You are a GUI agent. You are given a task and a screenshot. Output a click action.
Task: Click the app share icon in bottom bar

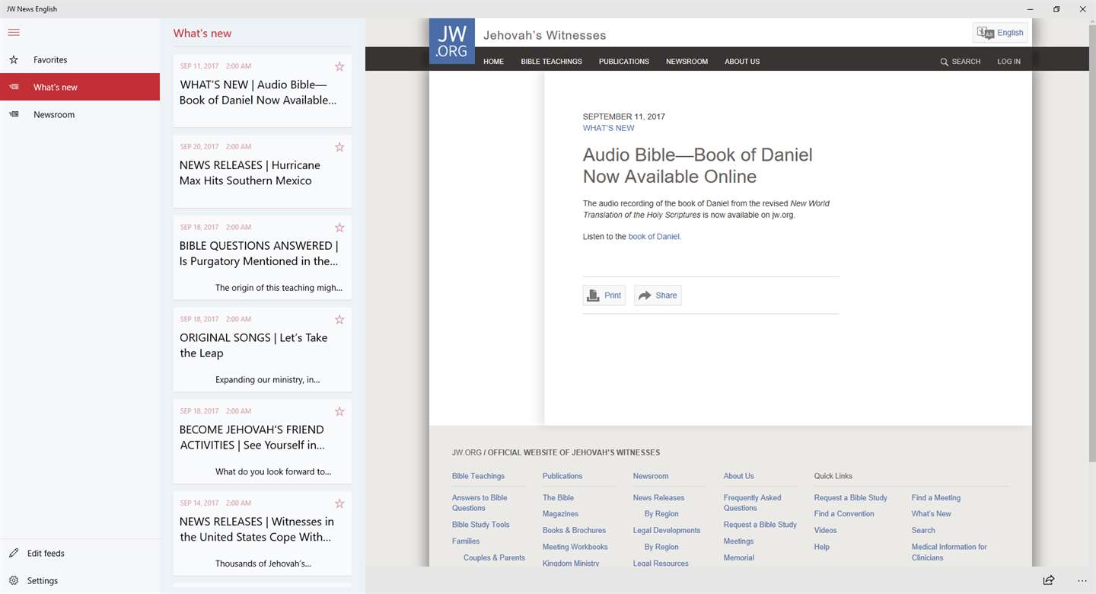click(1049, 580)
